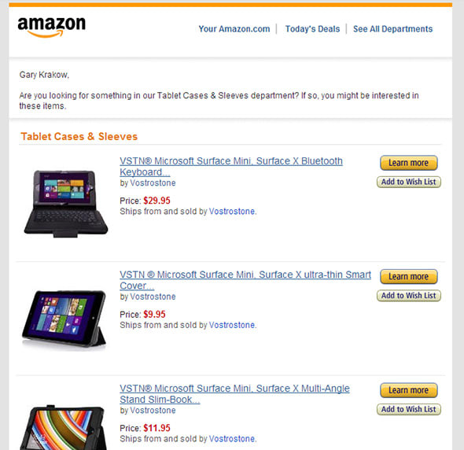The image size is (464, 450).
Task: Open Vostrostone seller link under $9.95 item
Action: coord(232,325)
